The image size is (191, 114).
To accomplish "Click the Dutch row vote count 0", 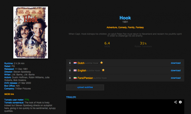I will point(70,63).
